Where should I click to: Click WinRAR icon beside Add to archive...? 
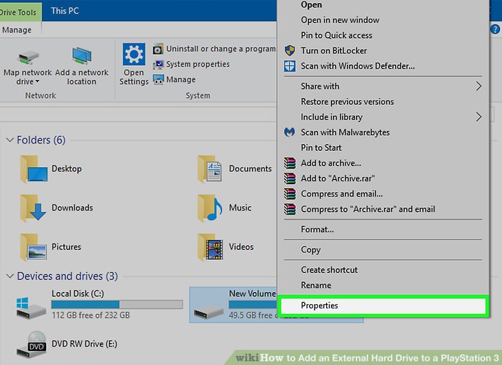click(290, 163)
